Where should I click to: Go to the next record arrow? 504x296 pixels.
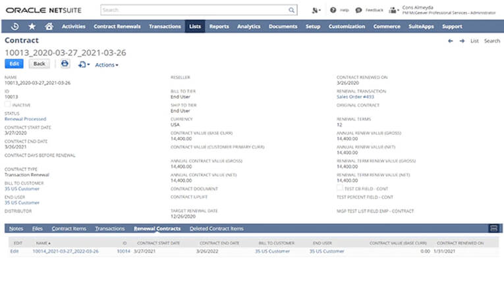click(462, 41)
